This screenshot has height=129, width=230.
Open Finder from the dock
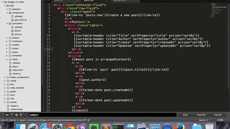click(x=20, y=126)
